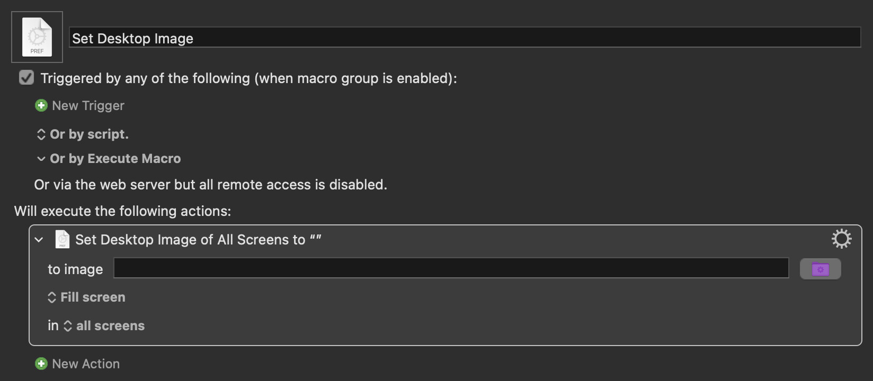This screenshot has height=381, width=873.
Task: Click the 'New Trigger' text label
Action: 88,106
